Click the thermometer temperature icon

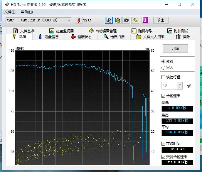[78, 20]
